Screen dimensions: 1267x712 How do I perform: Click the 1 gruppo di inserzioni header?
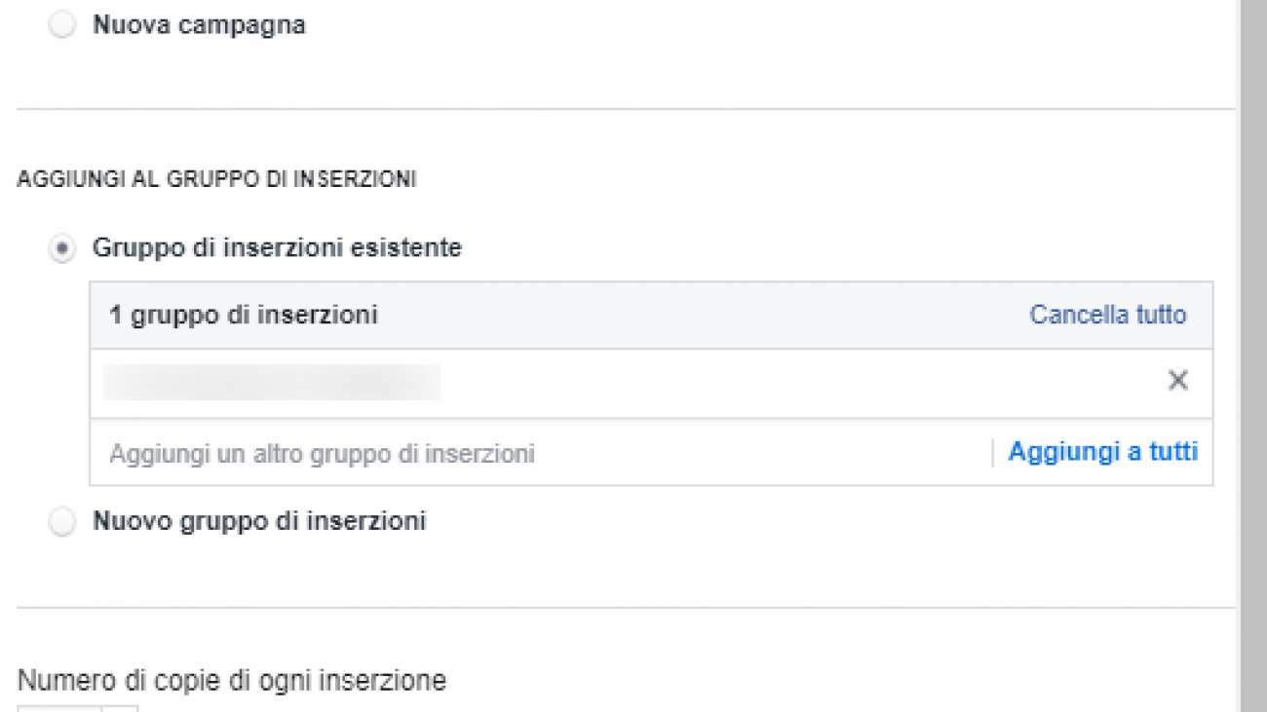tap(244, 316)
